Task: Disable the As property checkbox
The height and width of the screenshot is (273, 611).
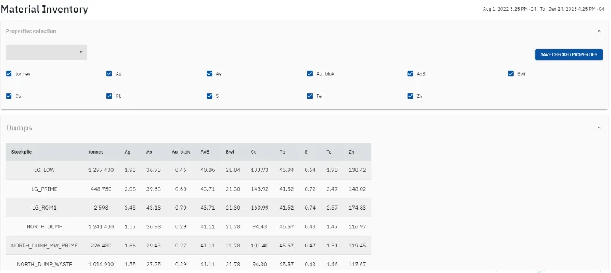Action: click(x=210, y=74)
